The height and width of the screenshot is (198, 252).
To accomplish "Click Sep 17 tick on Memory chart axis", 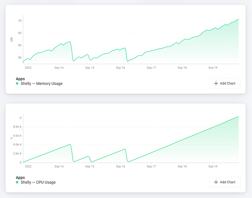I will click(151, 68).
